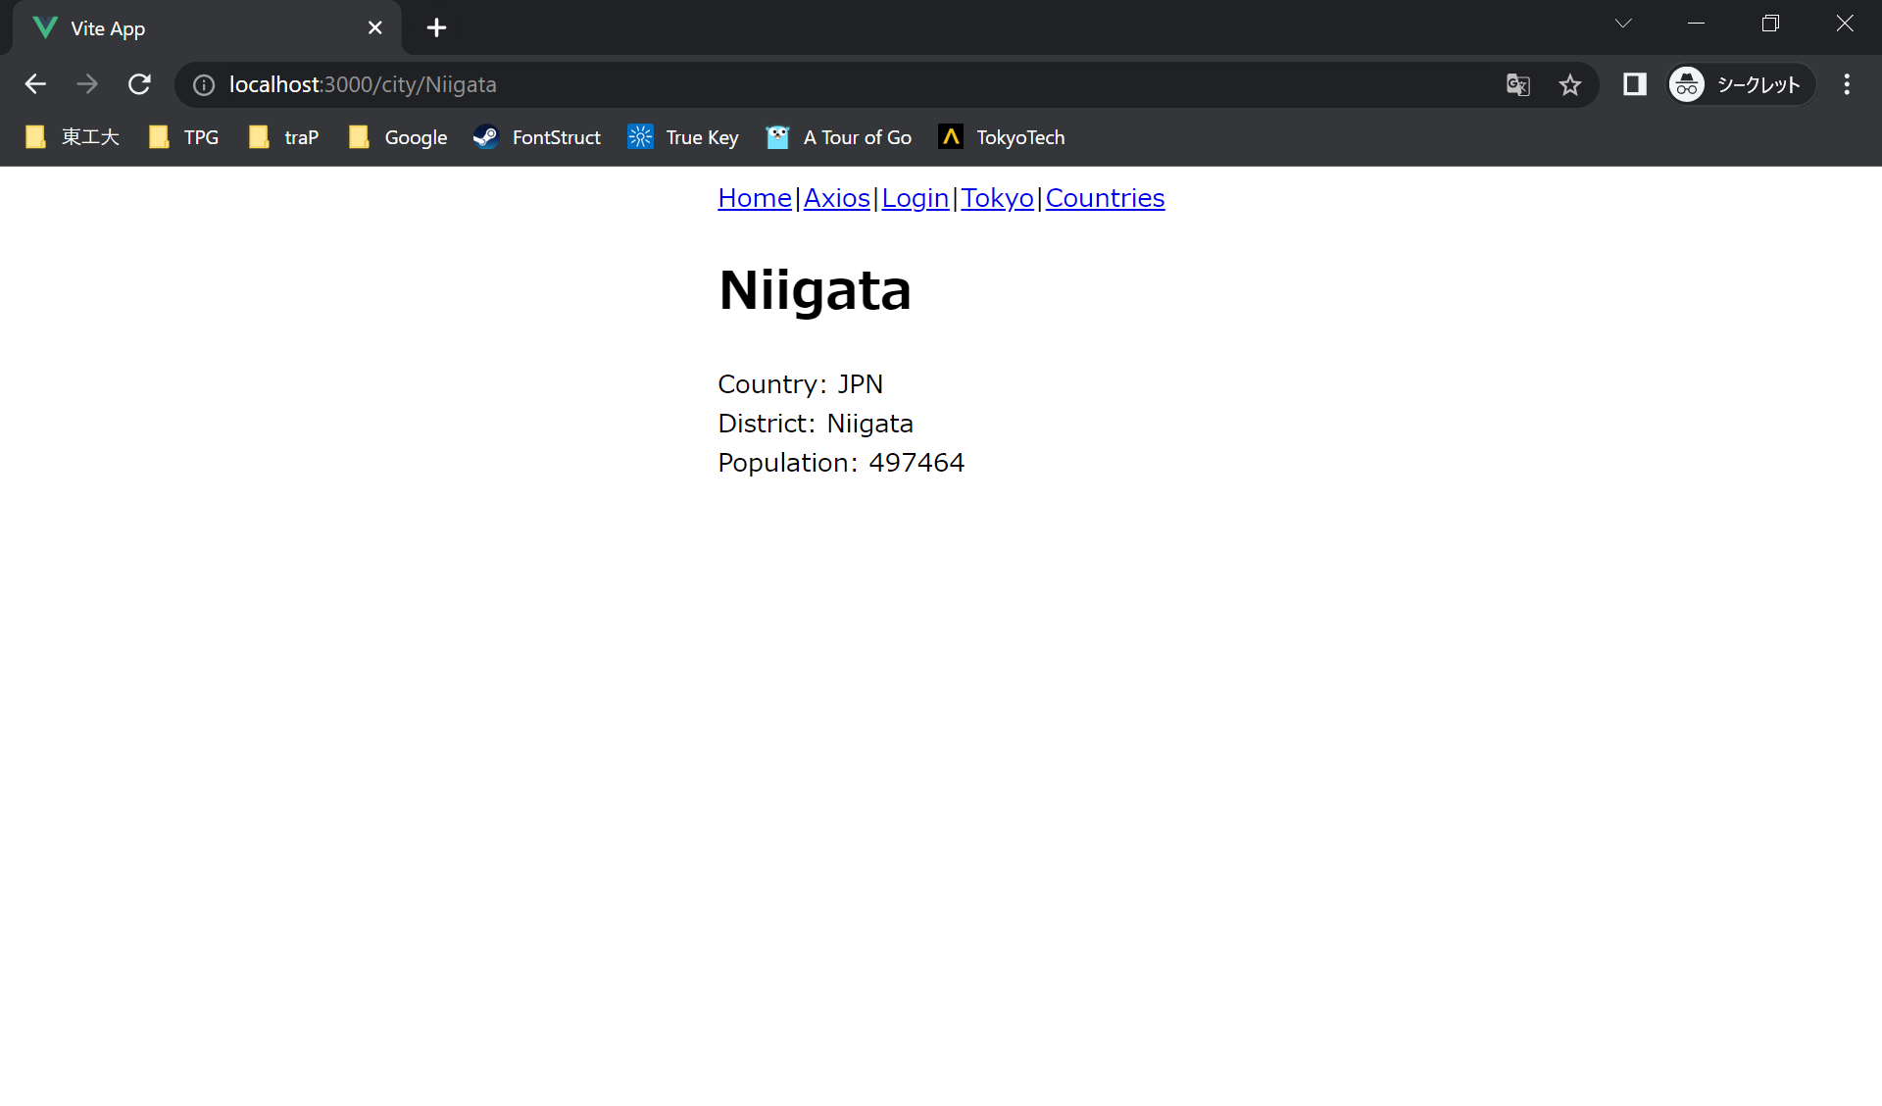
Task: Open the translate page icon
Action: (1517, 85)
